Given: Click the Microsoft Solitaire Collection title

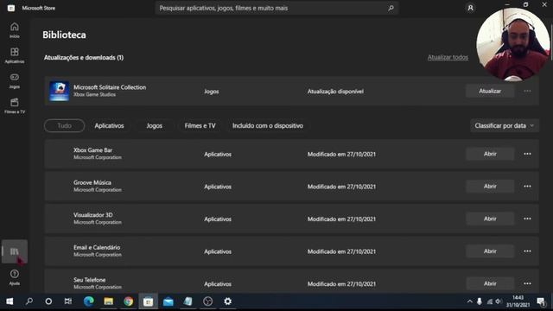Looking at the screenshot, I should point(110,87).
